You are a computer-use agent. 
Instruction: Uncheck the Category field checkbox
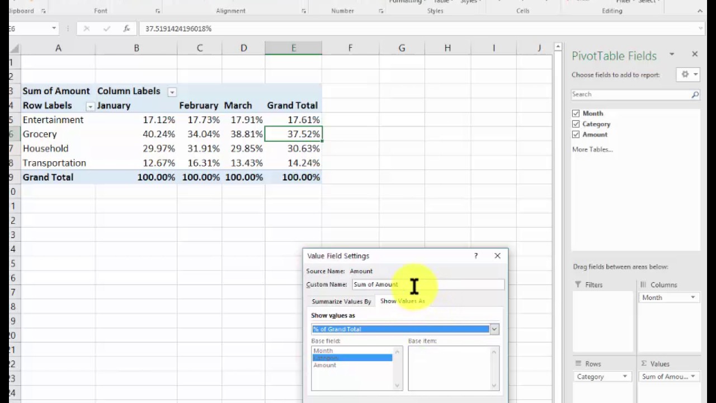pos(576,124)
